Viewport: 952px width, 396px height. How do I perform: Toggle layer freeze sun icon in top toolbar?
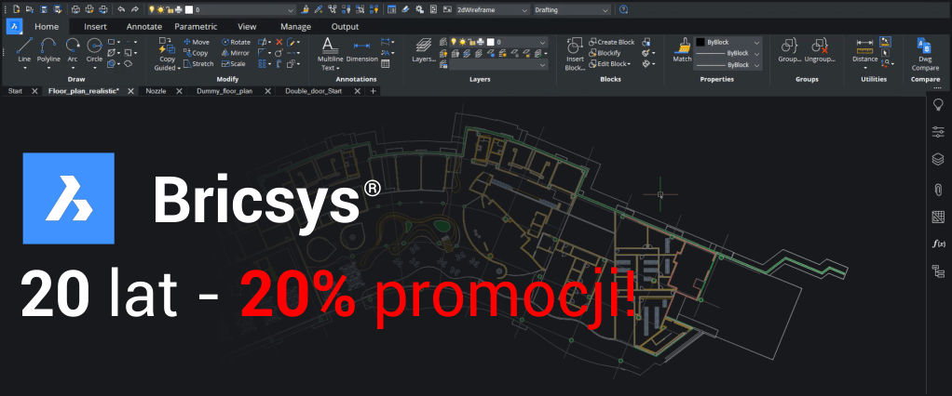pyautogui.click(x=160, y=9)
